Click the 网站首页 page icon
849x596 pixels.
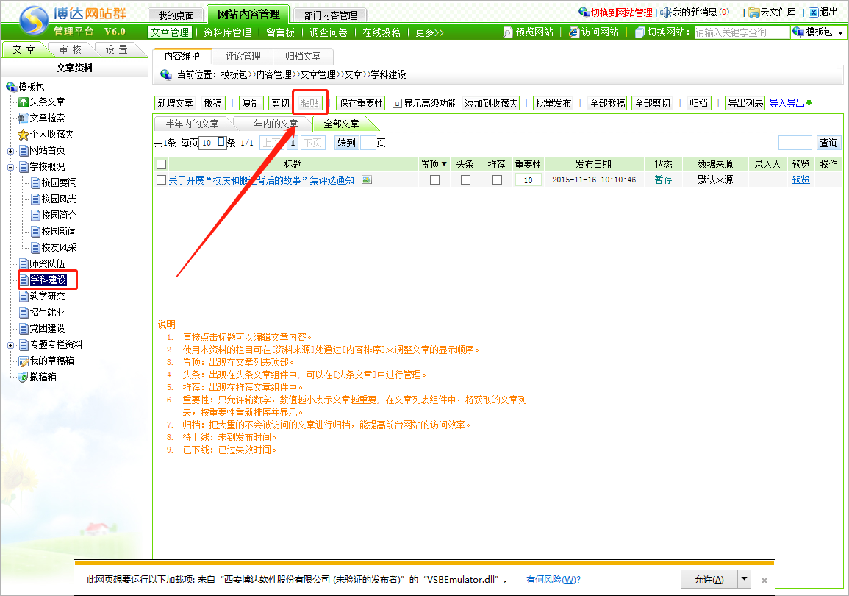coord(24,151)
